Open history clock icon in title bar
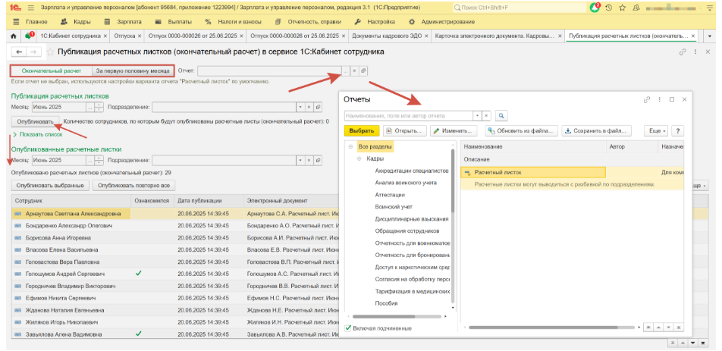The height and width of the screenshot is (351, 722). (x=609, y=8)
